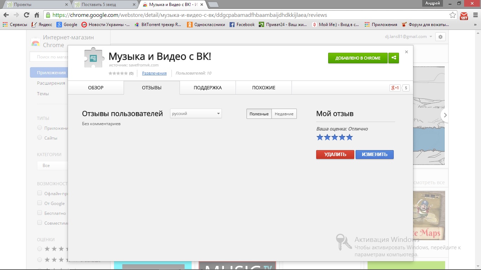481x270 pixels.
Task: Open the Все categories dropdown
Action: 52,165
